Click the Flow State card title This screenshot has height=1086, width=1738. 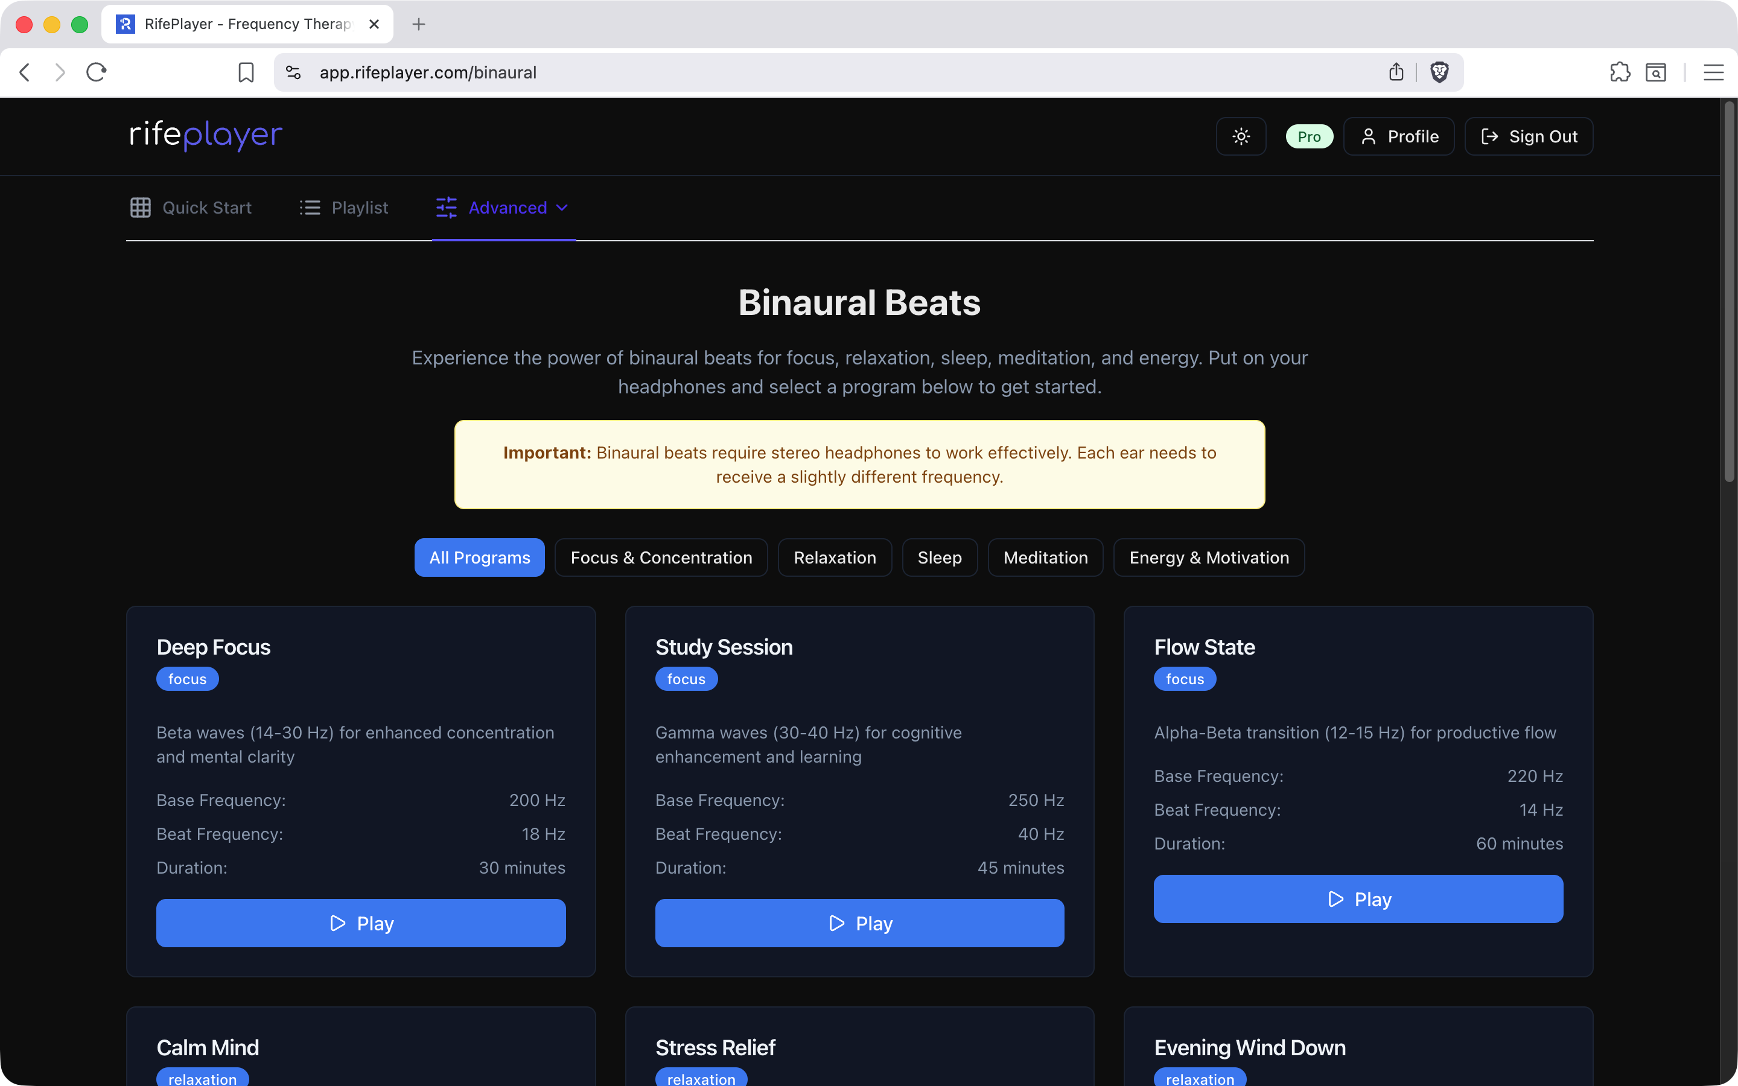[x=1205, y=647]
